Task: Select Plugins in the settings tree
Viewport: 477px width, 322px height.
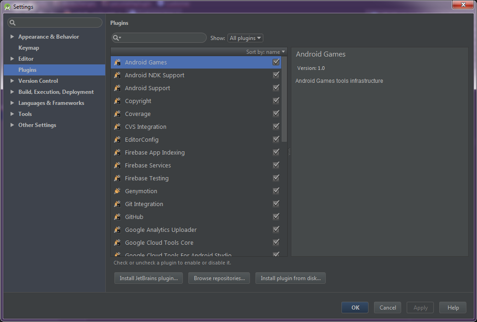Action: [x=54, y=70]
